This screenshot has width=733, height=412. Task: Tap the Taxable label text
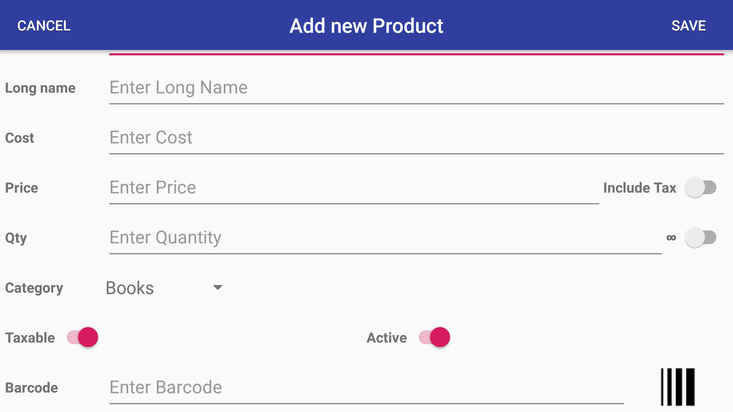30,338
